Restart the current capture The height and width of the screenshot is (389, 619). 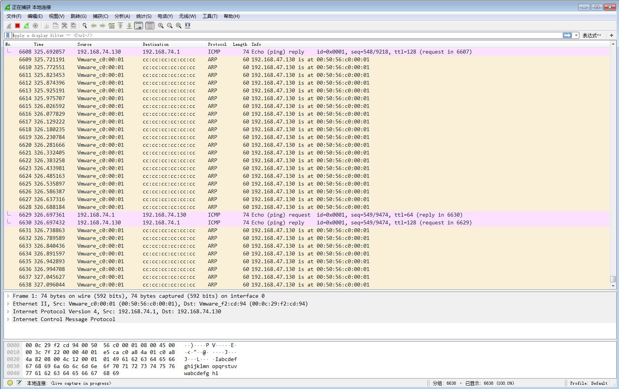26,26
